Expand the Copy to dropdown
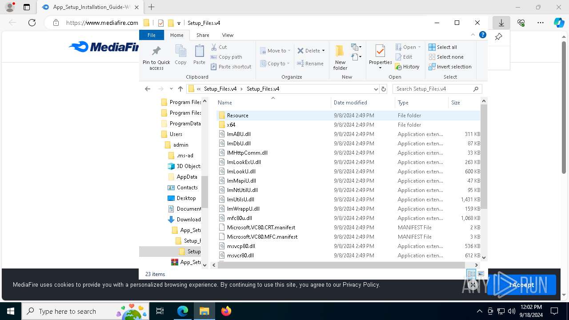Viewport: 569px width, 320px height. (x=289, y=64)
